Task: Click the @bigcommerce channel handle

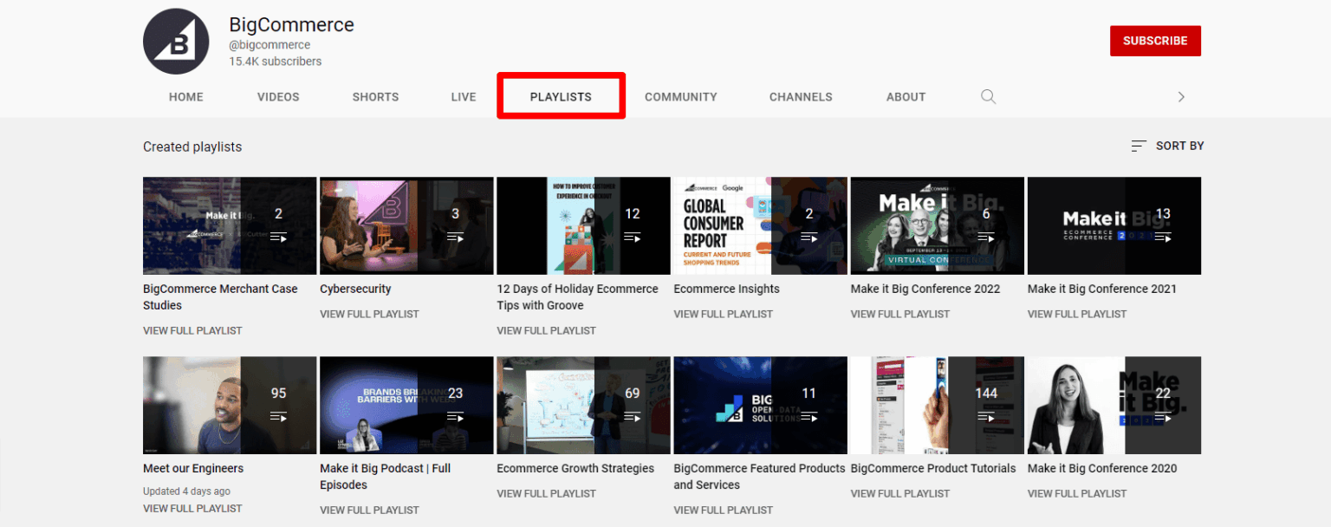Action: point(269,45)
